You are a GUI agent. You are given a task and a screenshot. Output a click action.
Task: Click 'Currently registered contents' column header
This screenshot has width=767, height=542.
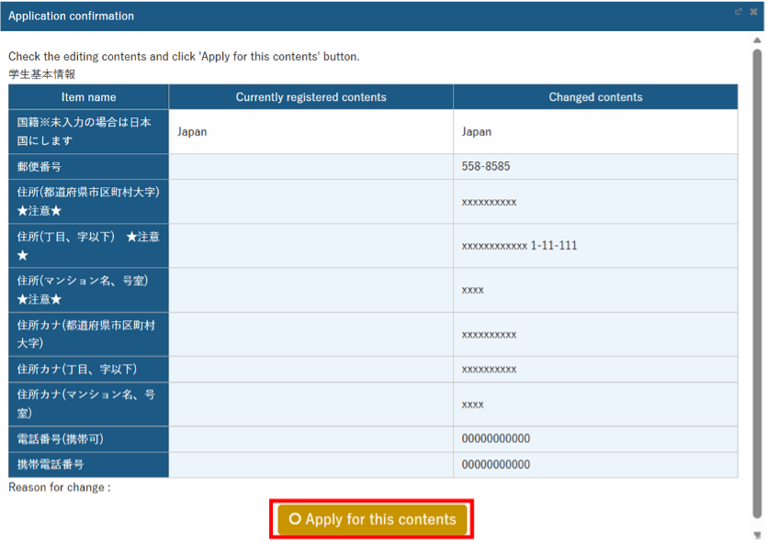[x=310, y=97]
